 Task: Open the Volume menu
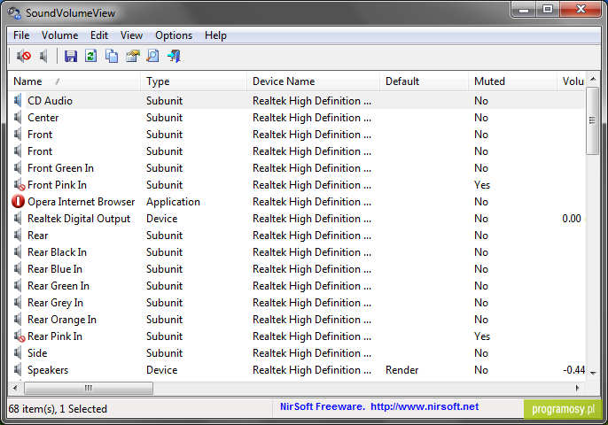click(x=59, y=35)
